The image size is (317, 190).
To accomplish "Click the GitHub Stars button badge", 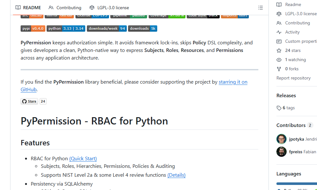I will pos(29,101).
